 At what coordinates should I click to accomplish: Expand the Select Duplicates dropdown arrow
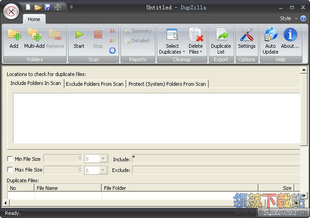click(x=184, y=52)
